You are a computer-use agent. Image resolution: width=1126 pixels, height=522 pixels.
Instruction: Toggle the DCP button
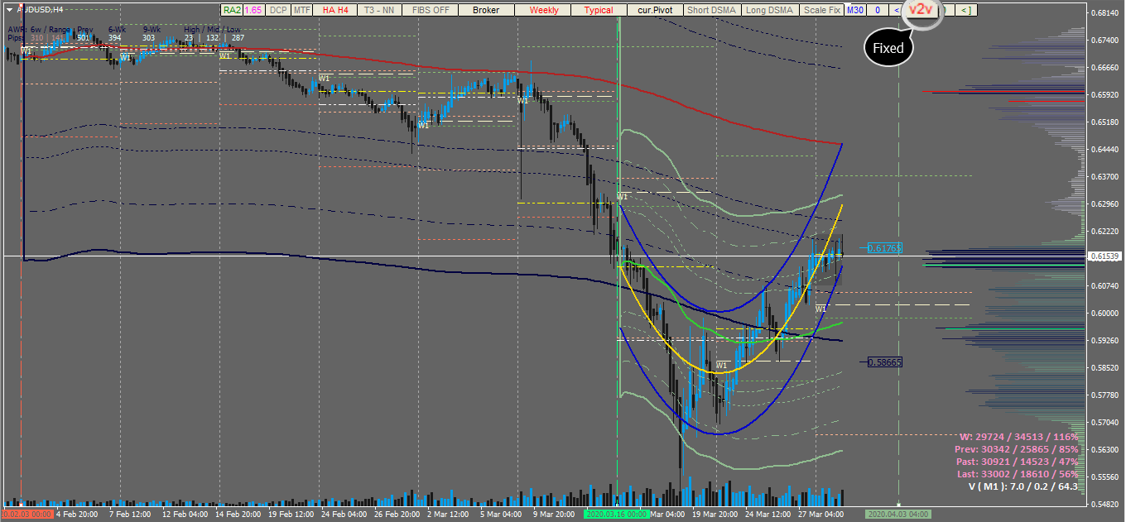(278, 10)
